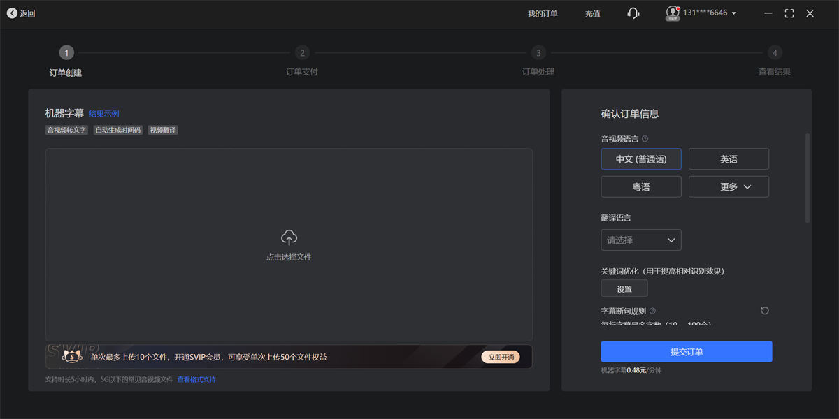This screenshot has height=419, width=839.
Task: Open 充值 in top bar
Action: point(592,13)
